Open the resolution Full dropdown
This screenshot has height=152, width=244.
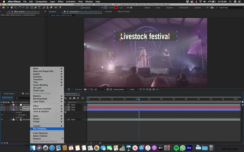(100, 90)
